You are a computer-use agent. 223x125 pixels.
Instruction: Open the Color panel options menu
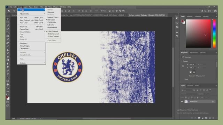coord(216,16)
